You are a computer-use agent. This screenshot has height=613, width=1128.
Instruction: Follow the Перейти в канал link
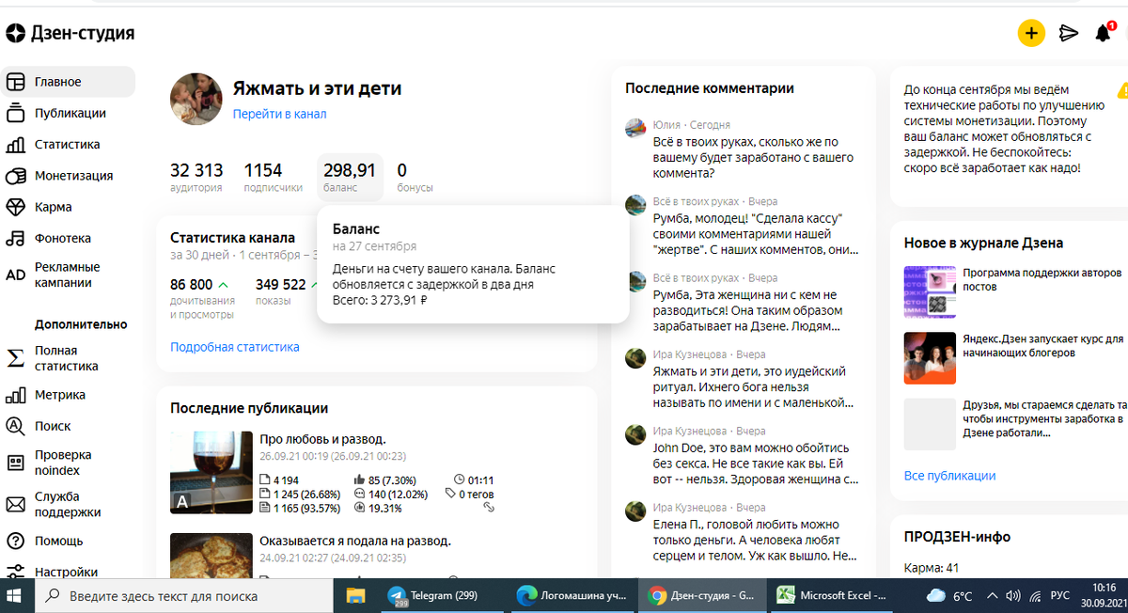pos(279,114)
